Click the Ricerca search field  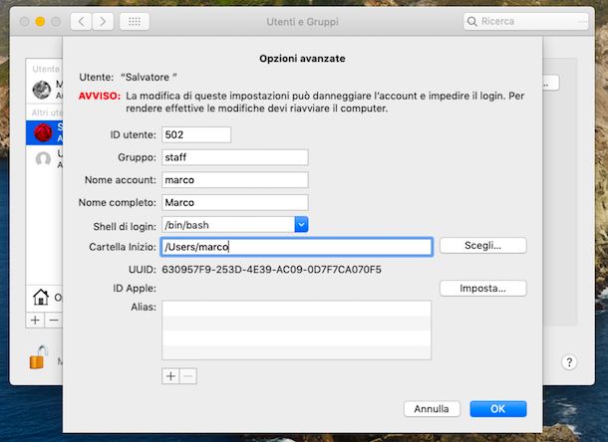[x=526, y=22]
